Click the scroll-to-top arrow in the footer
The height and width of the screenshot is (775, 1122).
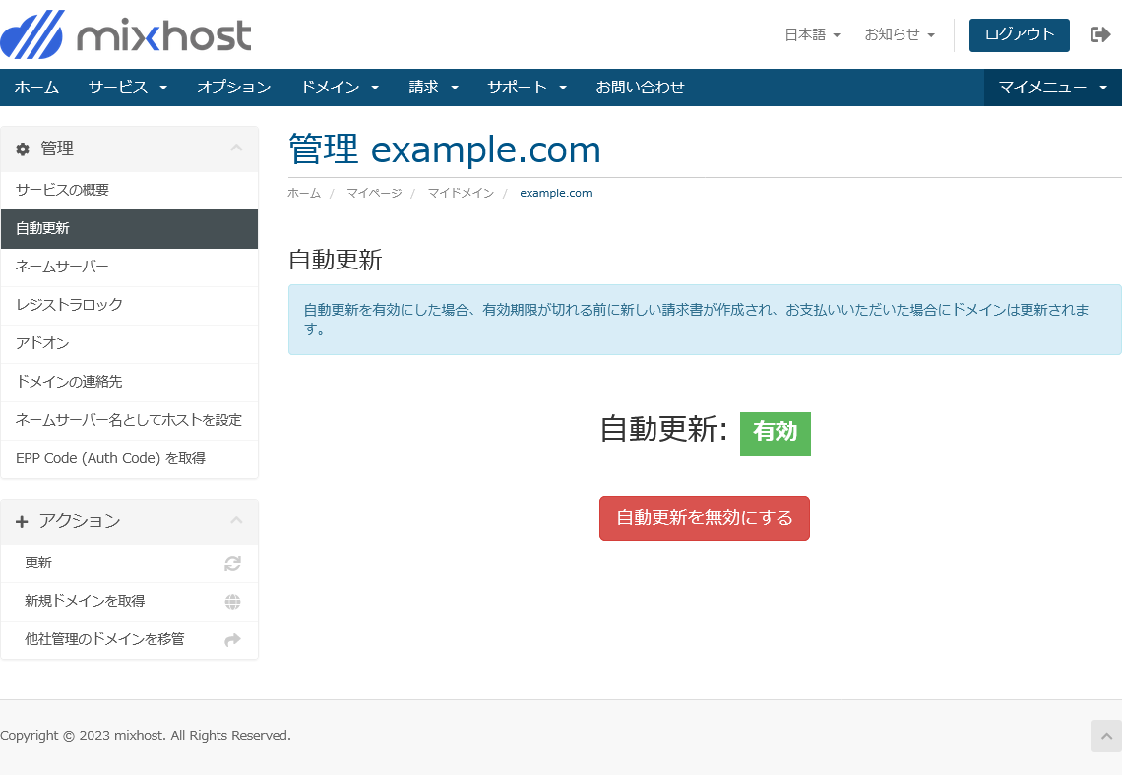(x=1105, y=736)
